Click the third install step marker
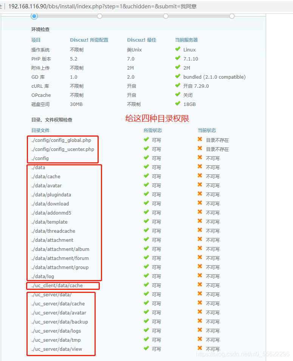This screenshot has height=361, width=293. [x=166, y=16]
